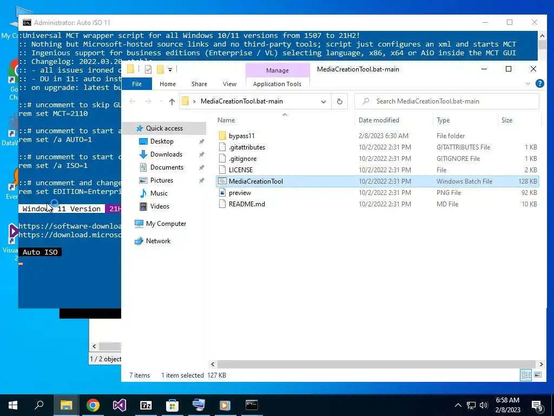Open notification center with 9 notifications
The width and height of the screenshot is (554, 416).
pos(537,405)
